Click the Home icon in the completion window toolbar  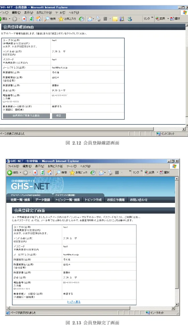[x=50, y=173]
